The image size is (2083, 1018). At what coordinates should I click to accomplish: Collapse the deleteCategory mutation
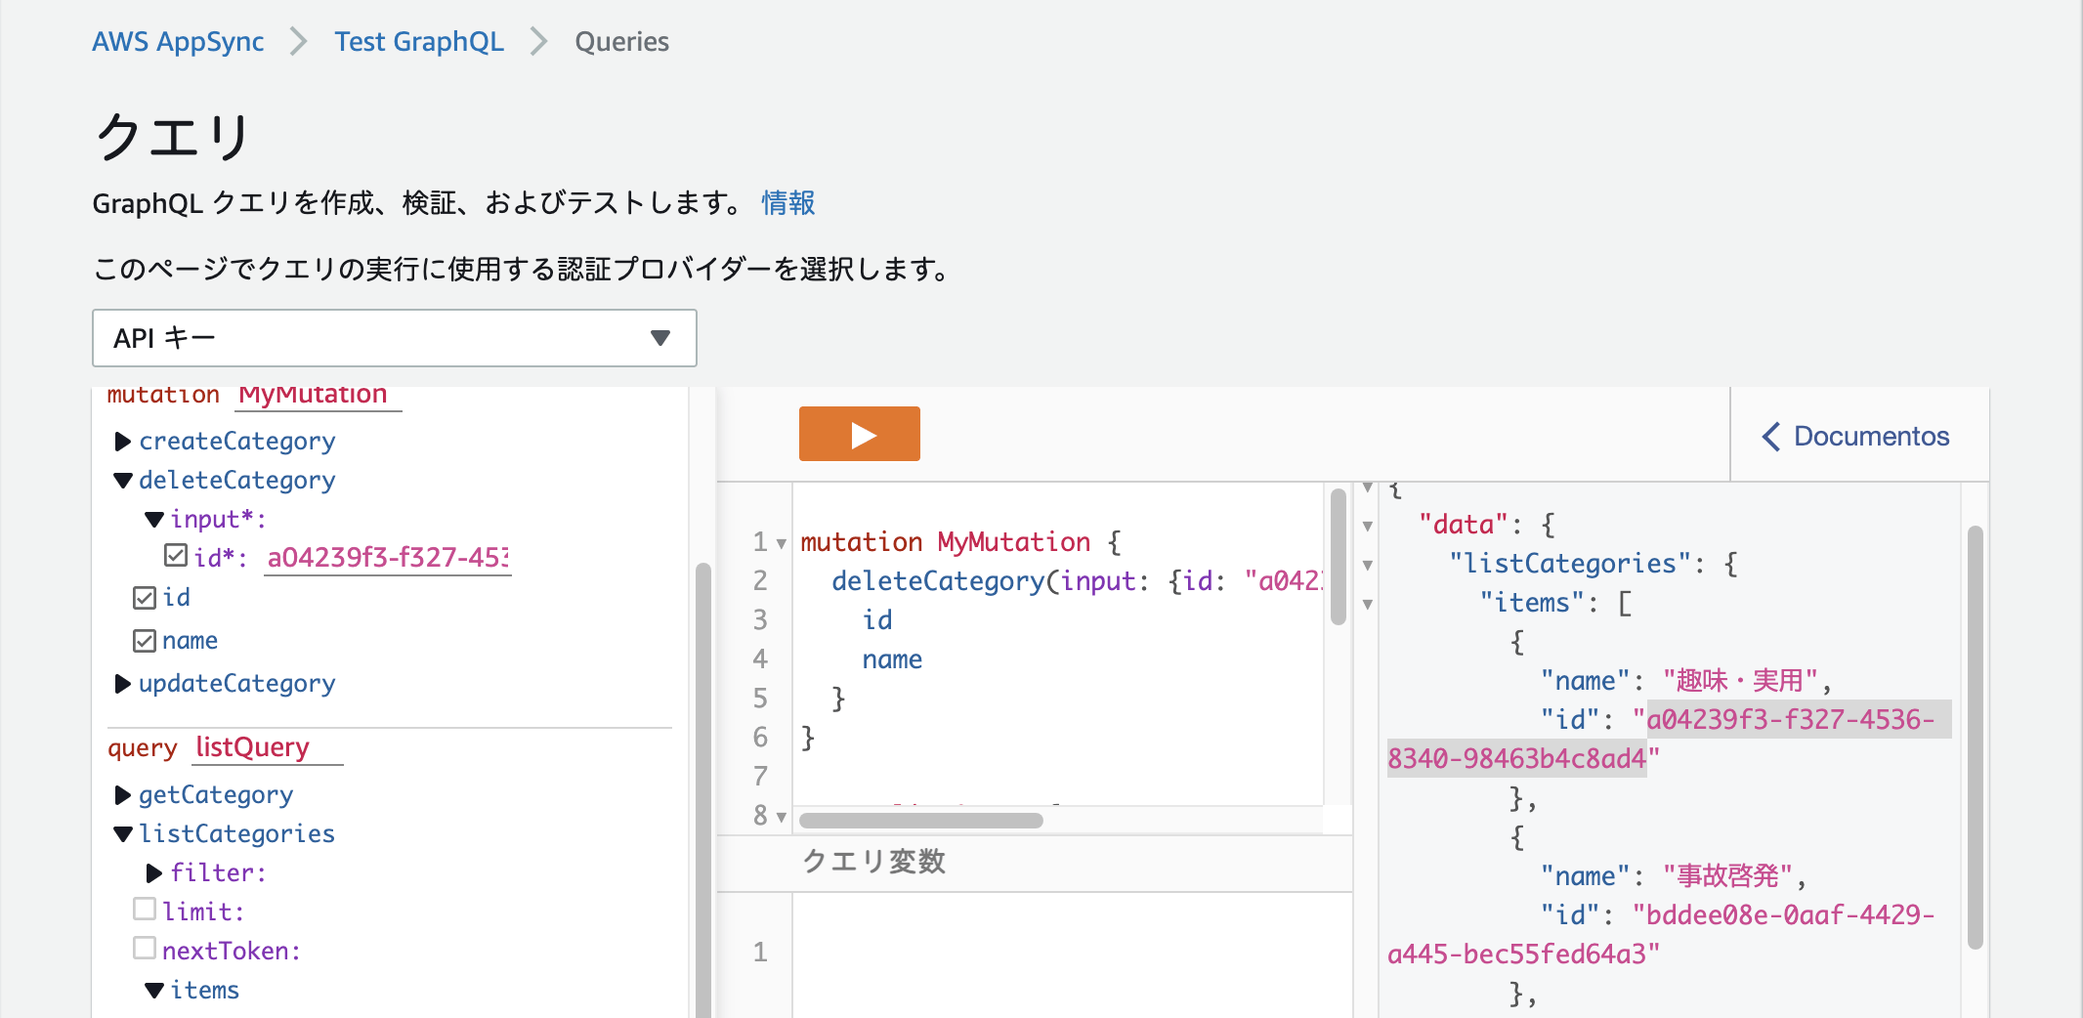point(123,481)
